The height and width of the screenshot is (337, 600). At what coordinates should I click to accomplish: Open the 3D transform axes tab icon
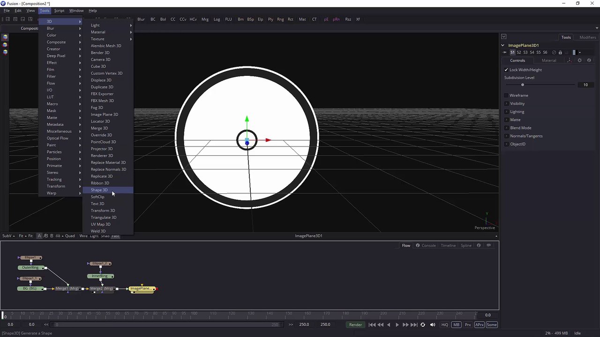tap(570, 60)
